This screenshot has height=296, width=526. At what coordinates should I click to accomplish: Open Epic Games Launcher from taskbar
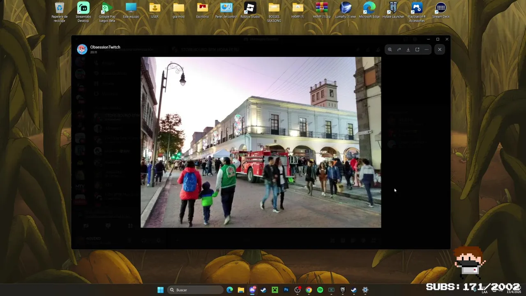343,290
